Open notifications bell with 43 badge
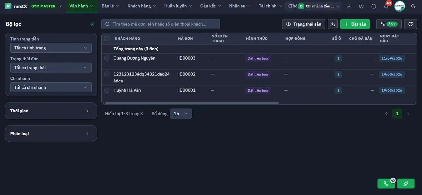 [386, 6]
